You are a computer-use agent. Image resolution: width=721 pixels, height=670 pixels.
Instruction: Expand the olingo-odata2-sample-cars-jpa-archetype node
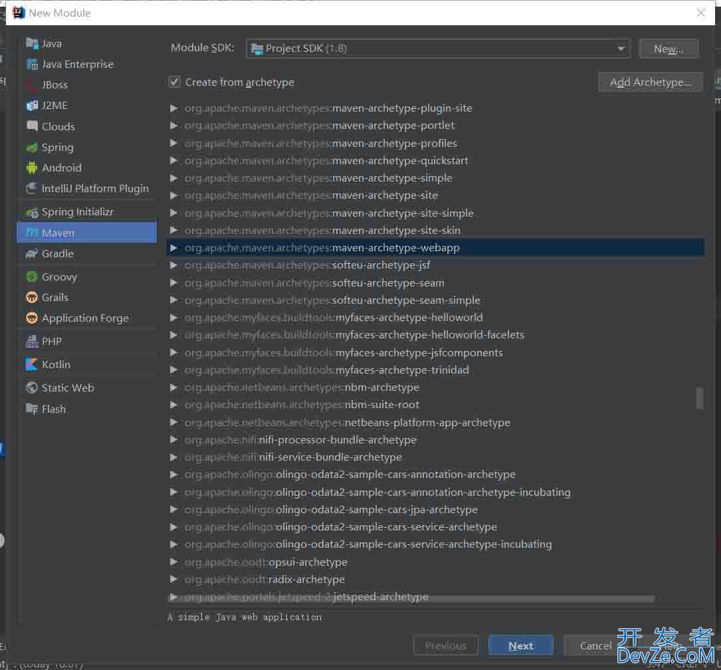click(x=174, y=510)
